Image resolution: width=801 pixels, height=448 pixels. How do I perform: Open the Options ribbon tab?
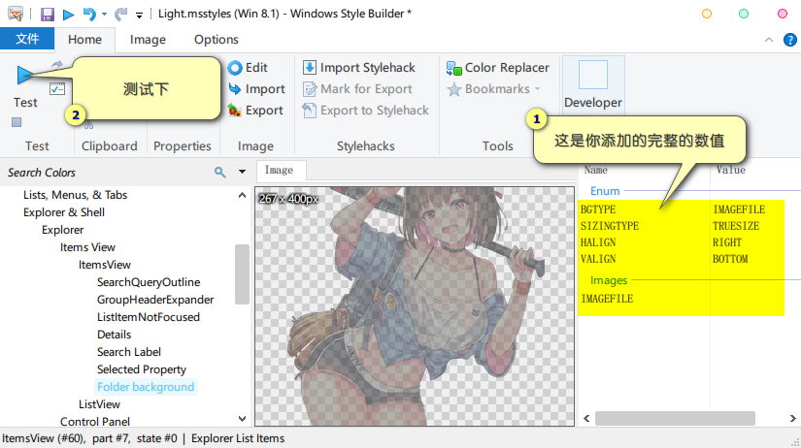217,40
